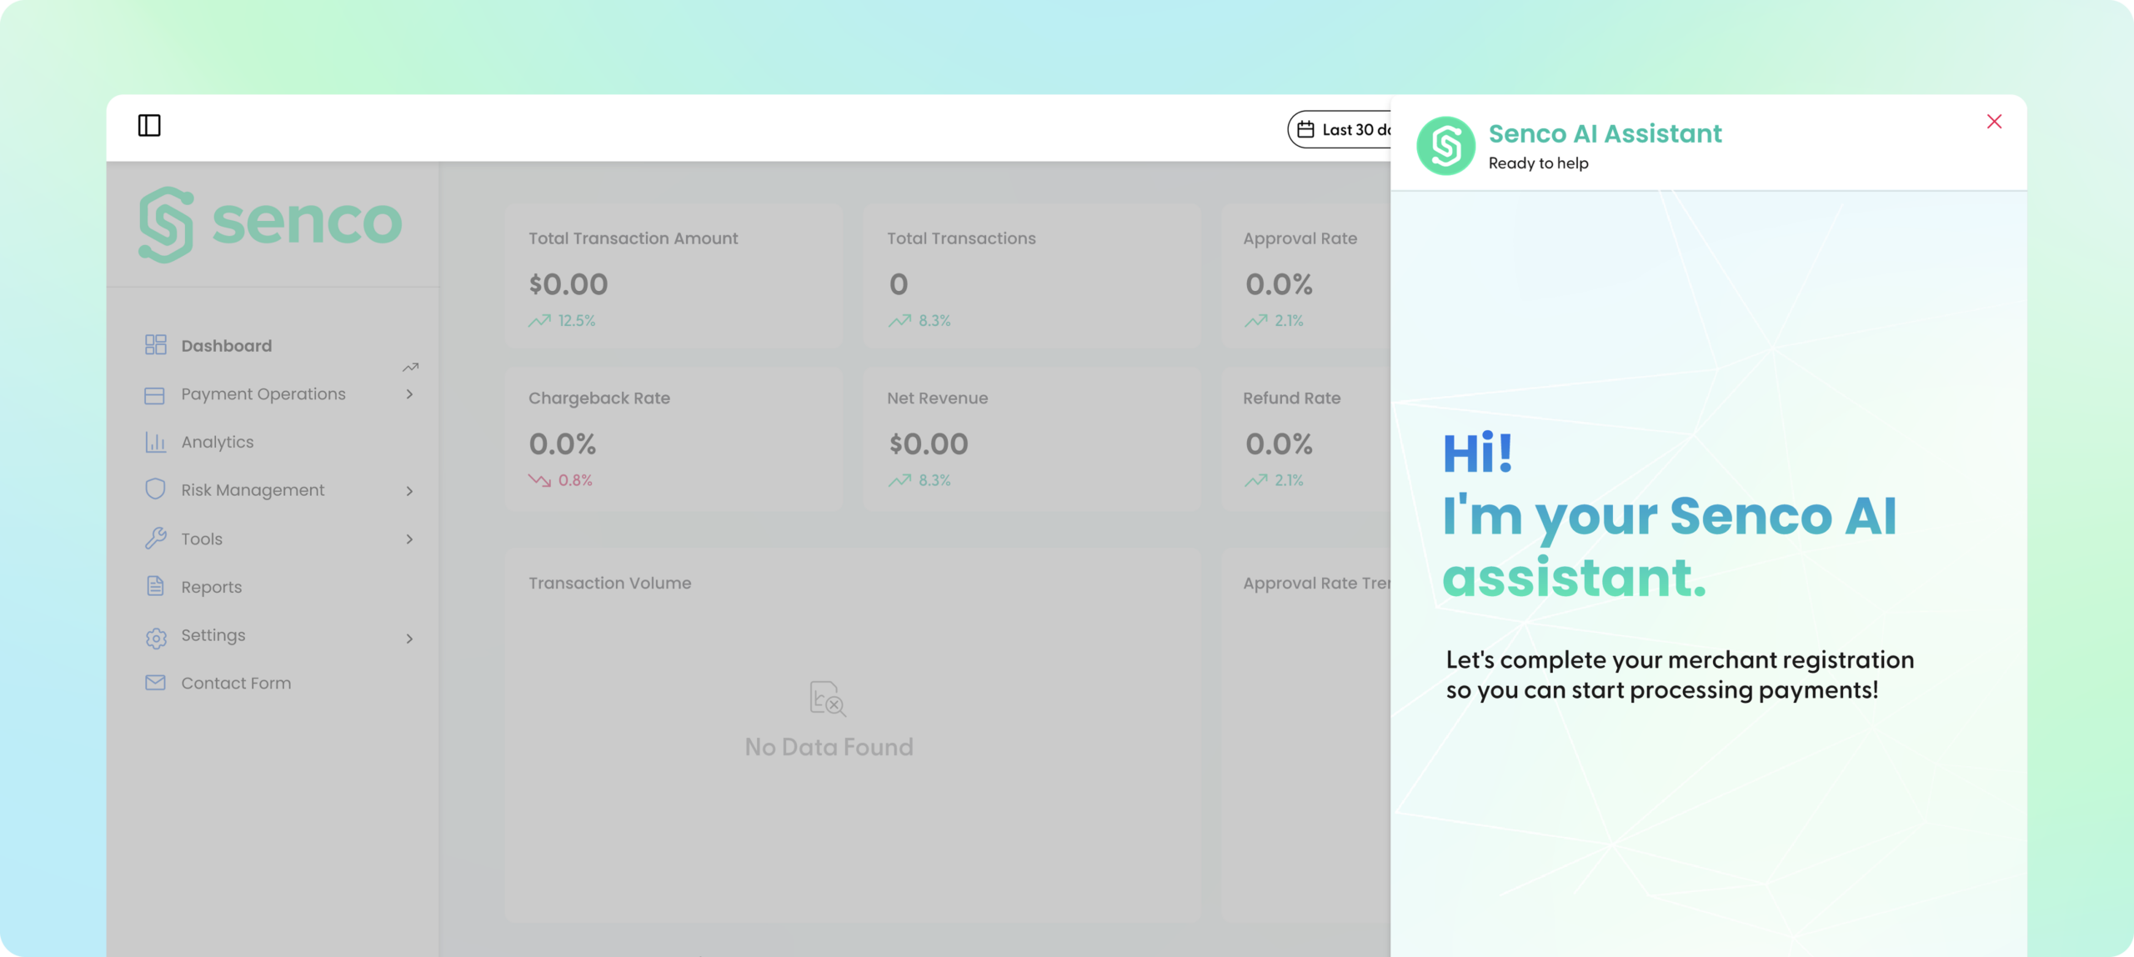Image resolution: width=2134 pixels, height=957 pixels.
Task: Expand the Settings submenu chevron
Action: [x=409, y=639]
